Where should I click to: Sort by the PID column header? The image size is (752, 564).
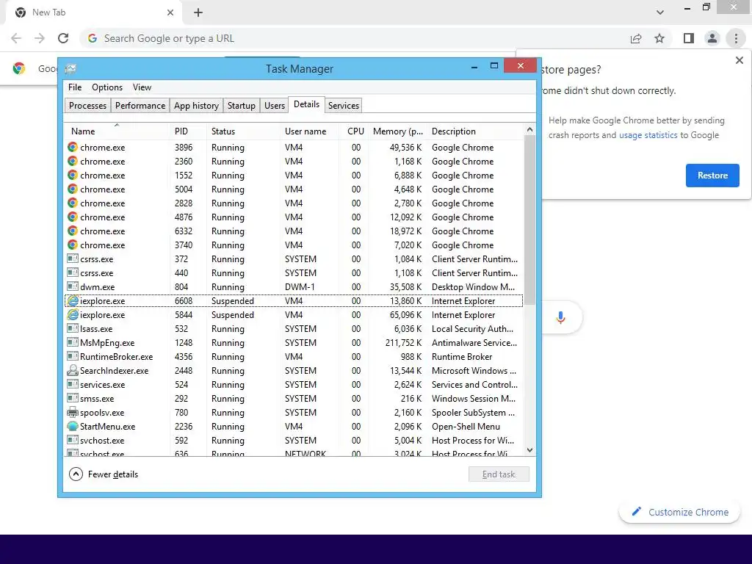click(188, 131)
